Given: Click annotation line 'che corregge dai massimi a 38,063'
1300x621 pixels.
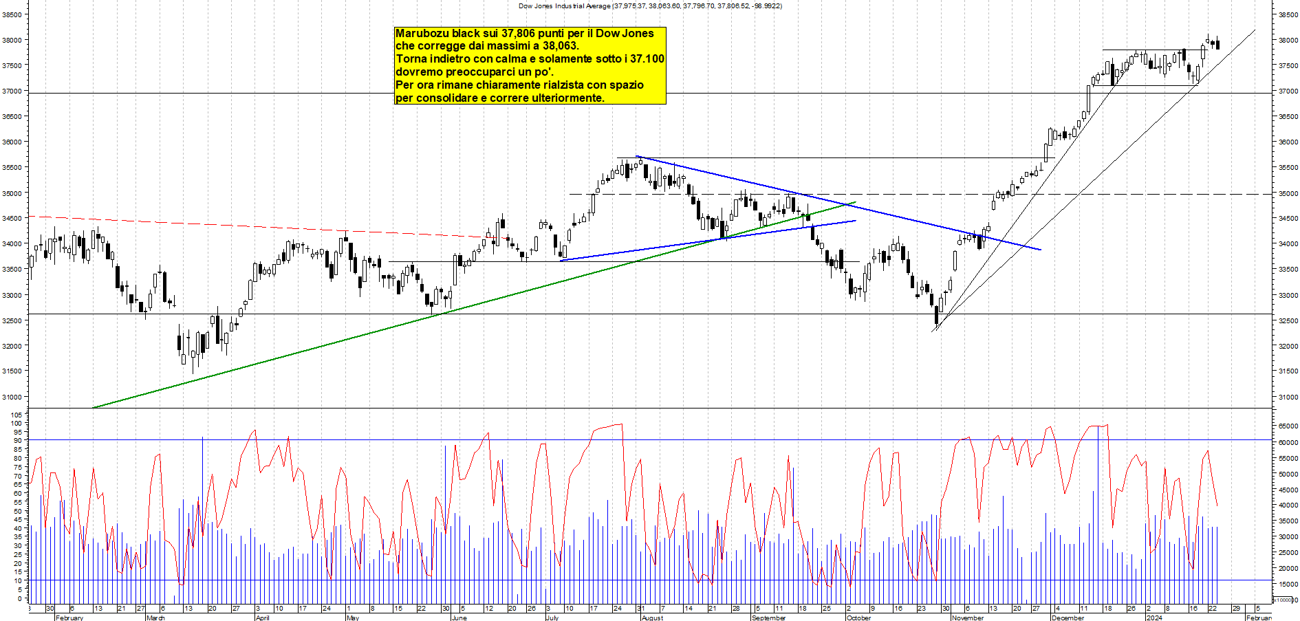Looking at the screenshot, I should tap(487, 46).
